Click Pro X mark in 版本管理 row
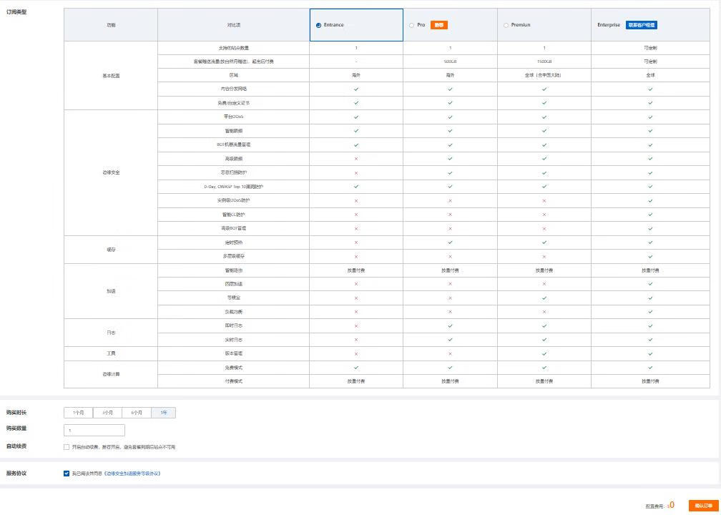 point(450,353)
